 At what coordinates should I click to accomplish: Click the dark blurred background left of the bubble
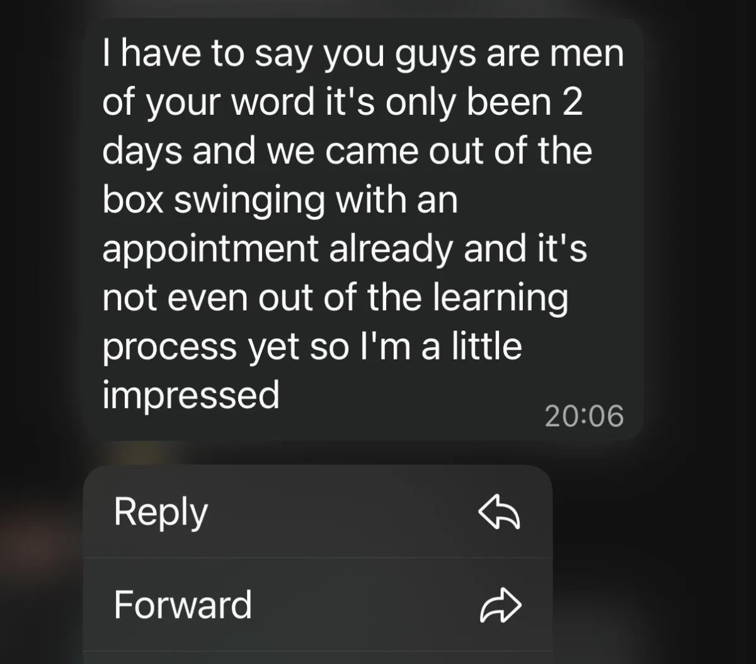point(41,227)
